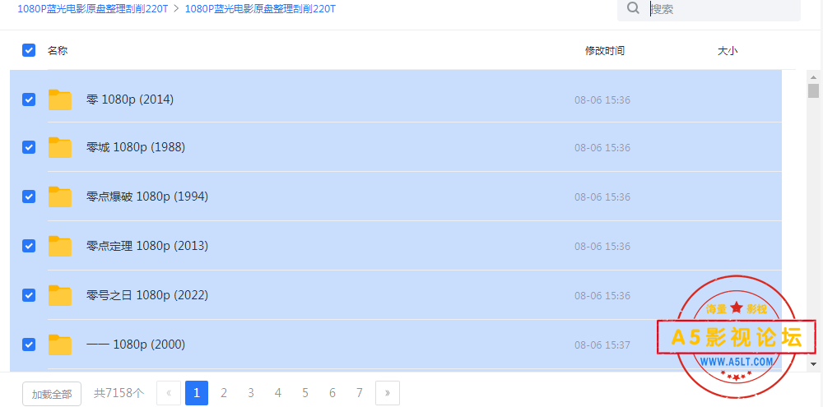Uncheck the 零号之日 1080p (2022) checkbox
The image size is (823, 407).
28,295
